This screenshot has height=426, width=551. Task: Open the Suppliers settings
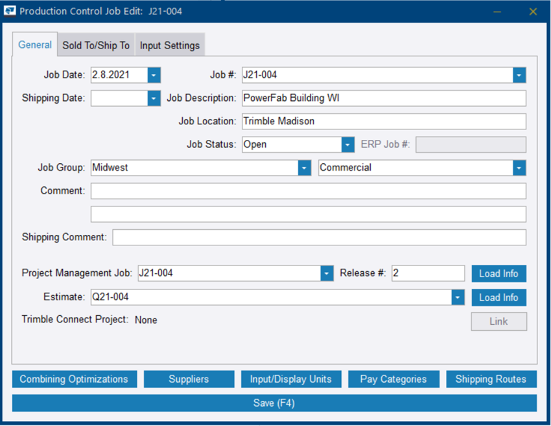point(189,379)
